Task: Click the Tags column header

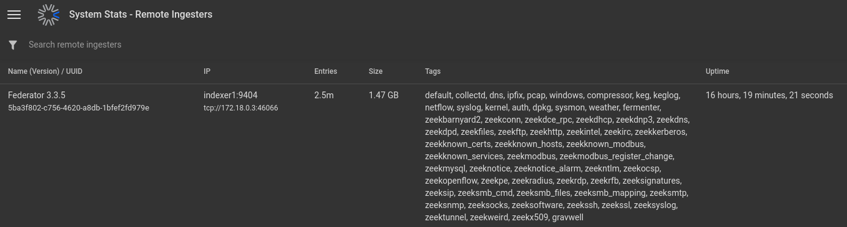Action: (x=432, y=71)
